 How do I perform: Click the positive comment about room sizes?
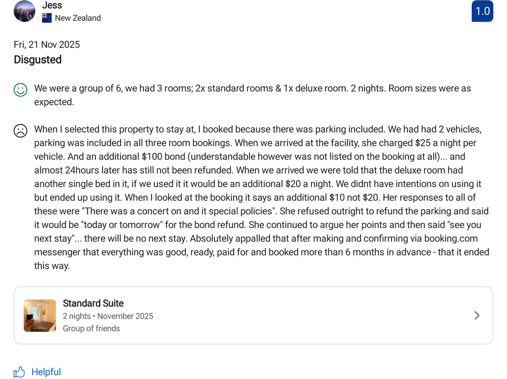coord(252,89)
